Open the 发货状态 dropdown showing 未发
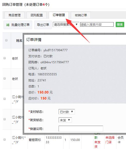Screen dimensions: 126x149 (x=65, y=120)
